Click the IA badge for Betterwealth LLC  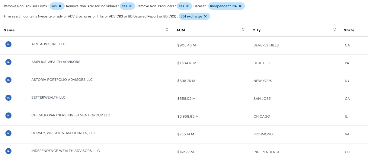(8, 98)
